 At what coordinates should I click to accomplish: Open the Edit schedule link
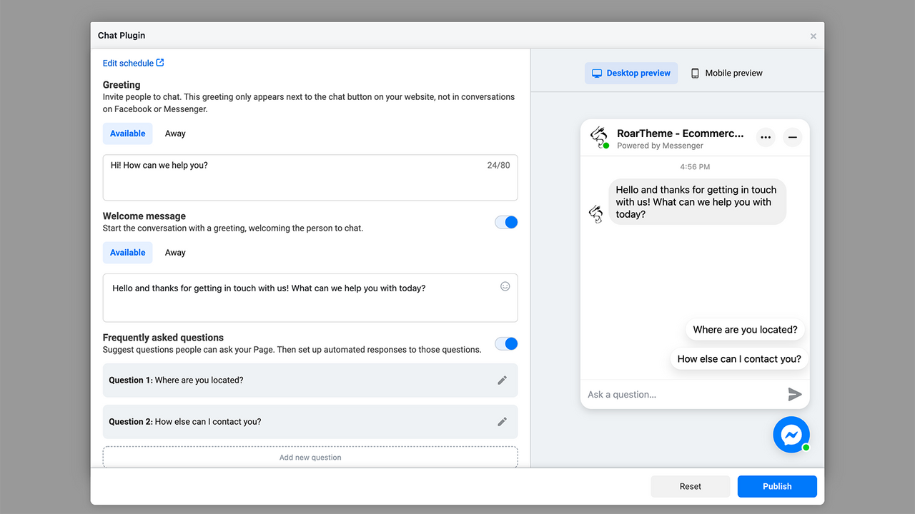click(x=127, y=62)
